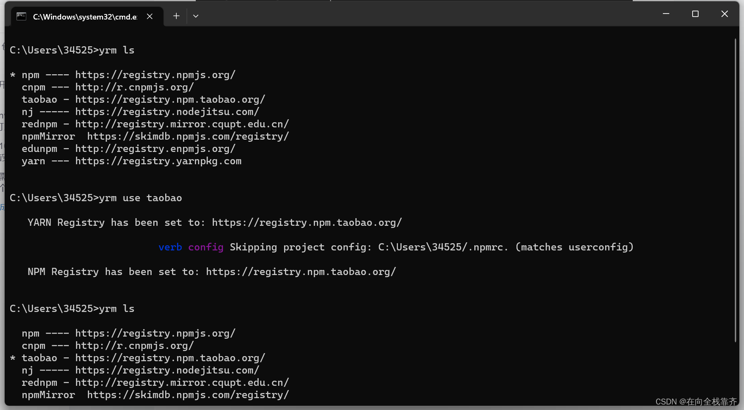
Task: Click the second cnpm r.cnpmjs.org row
Action: [x=108, y=346]
